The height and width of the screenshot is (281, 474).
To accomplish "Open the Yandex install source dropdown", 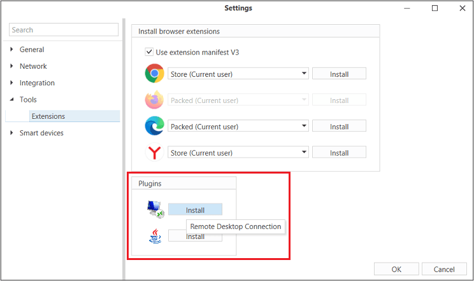I will click(x=238, y=153).
